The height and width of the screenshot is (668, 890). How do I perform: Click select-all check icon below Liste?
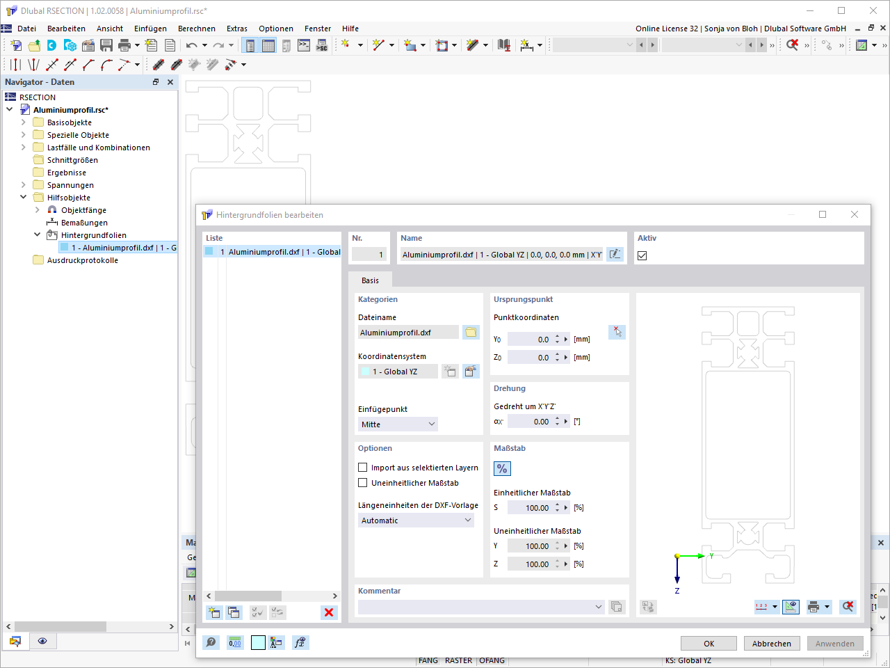[x=258, y=612]
